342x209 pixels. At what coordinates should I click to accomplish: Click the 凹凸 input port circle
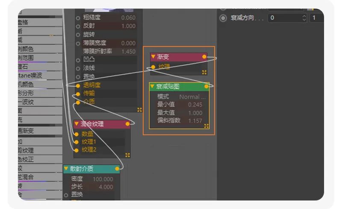pyautogui.click(x=78, y=60)
